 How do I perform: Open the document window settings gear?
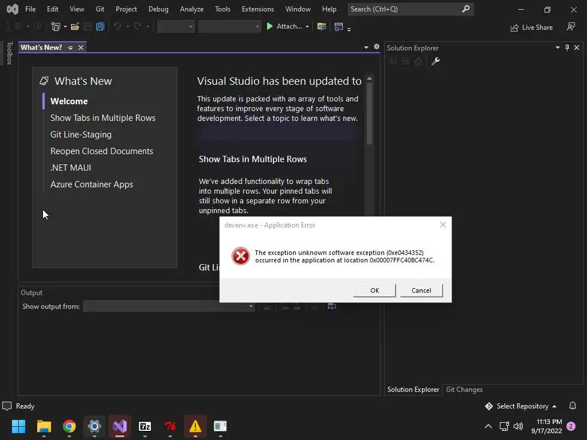click(377, 47)
